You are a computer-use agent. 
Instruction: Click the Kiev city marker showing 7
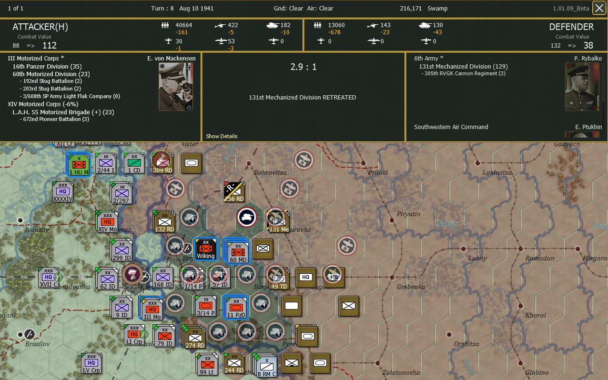pos(132,274)
